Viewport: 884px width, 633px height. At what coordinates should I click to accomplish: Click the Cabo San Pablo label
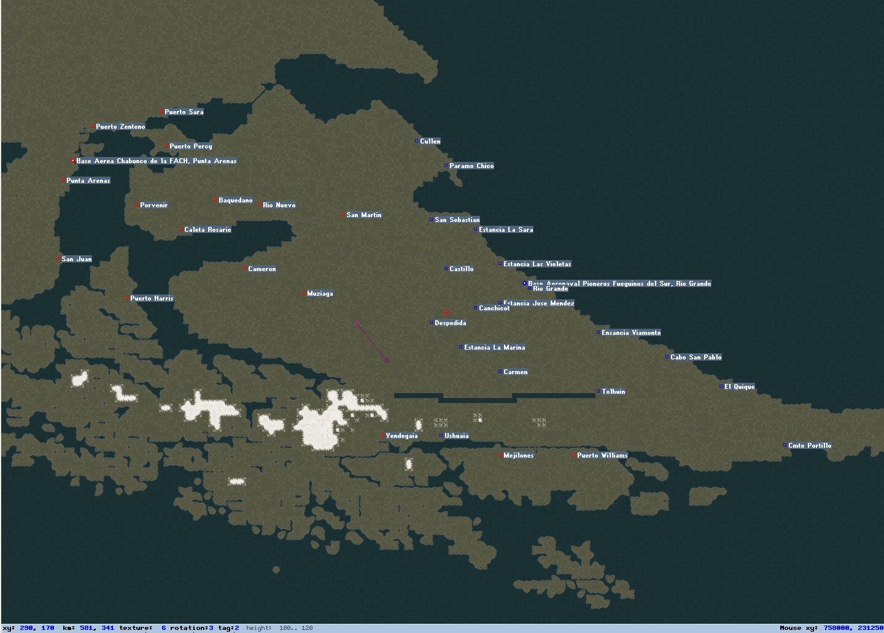click(696, 357)
